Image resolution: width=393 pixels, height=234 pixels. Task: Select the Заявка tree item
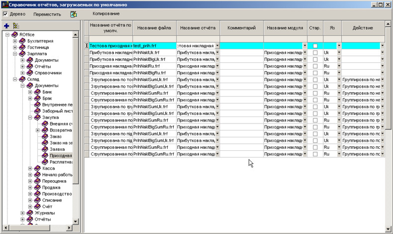57,149
